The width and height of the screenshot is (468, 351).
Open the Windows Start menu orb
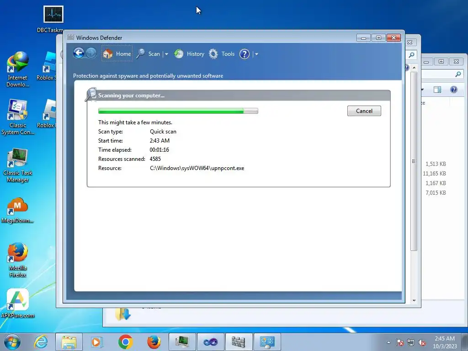click(12, 342)
